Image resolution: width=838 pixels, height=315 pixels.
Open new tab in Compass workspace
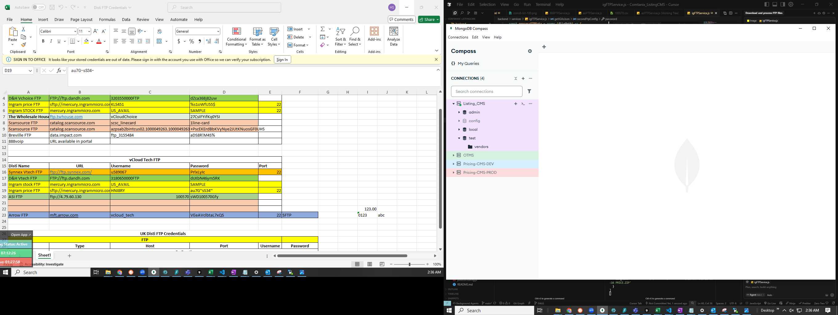544,47
